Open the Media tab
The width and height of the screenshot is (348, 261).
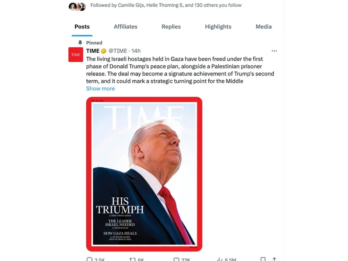(x=264, y=27)
